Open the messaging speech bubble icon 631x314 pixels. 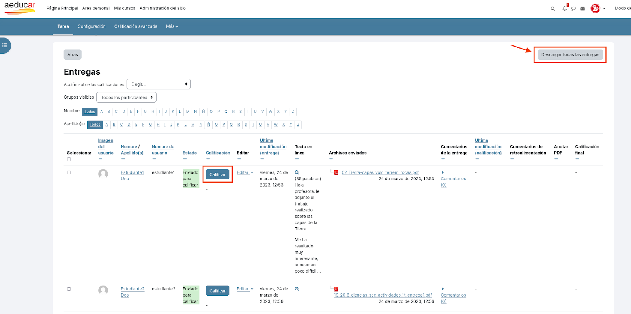[574, 9]
